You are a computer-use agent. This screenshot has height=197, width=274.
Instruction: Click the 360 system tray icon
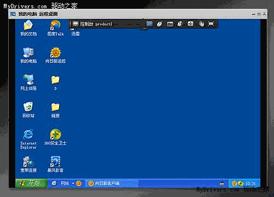pos(241,183)
